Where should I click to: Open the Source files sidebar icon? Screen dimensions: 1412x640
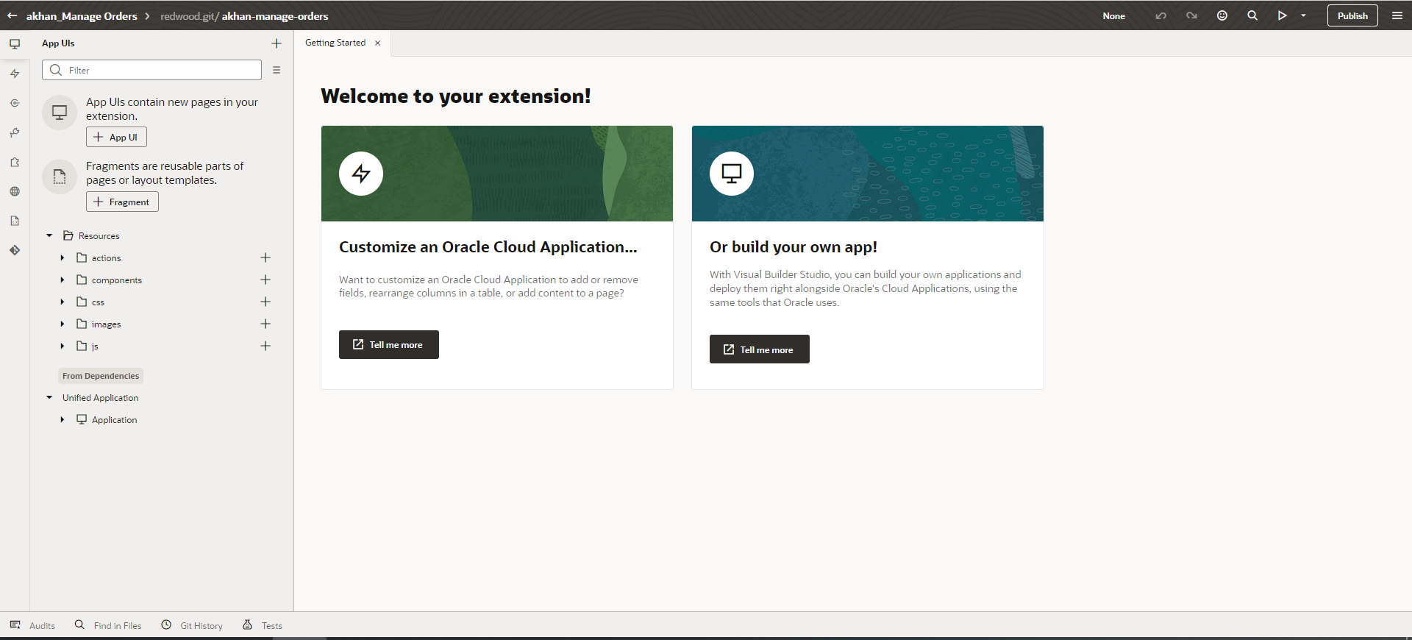click(15, 221)
